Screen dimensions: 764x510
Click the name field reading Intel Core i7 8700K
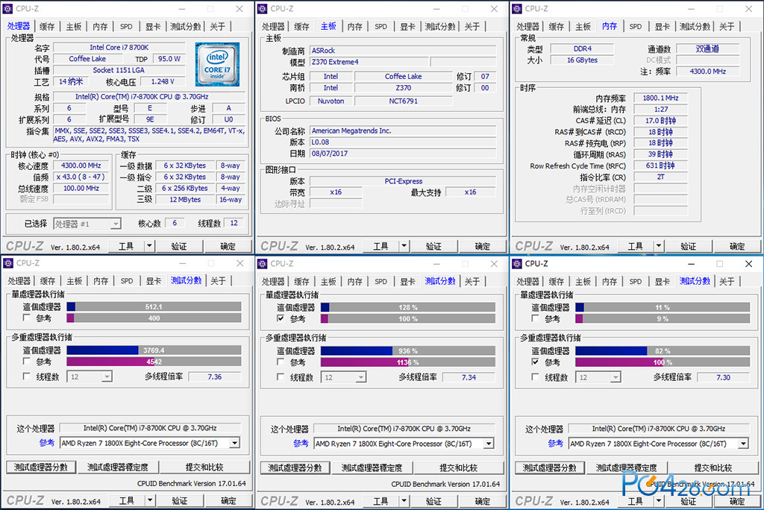tap(119, 47)
